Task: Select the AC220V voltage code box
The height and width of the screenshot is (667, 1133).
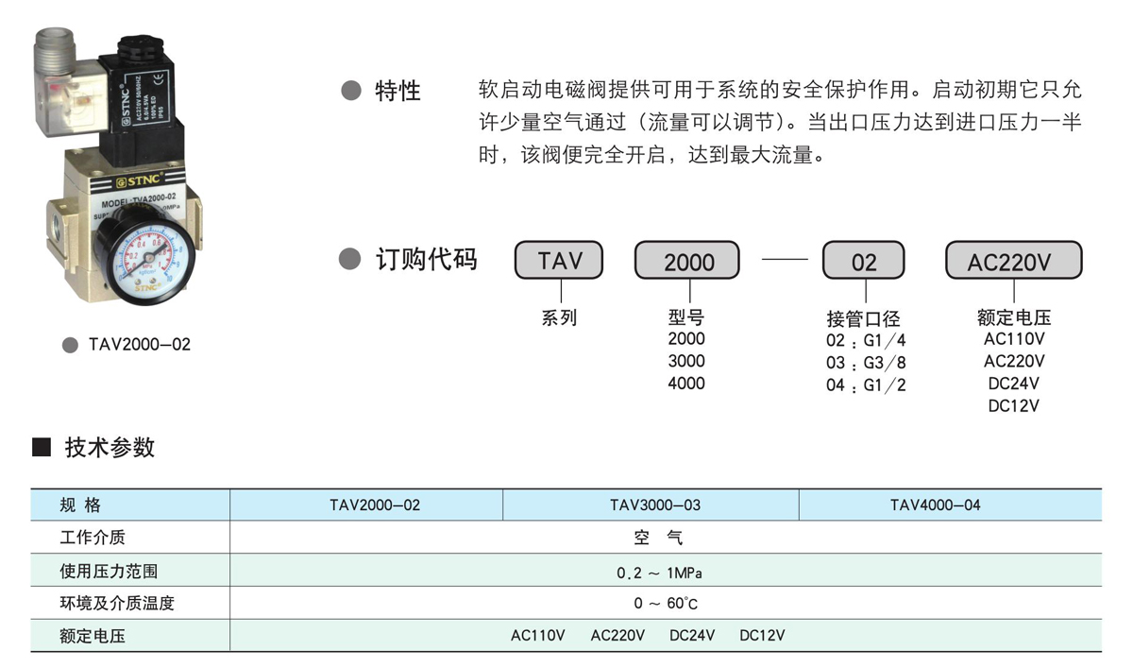Action: [1014, 262]
